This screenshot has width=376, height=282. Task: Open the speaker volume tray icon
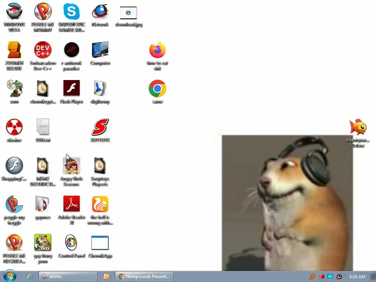pyautogui.click(x=339, y=277)
